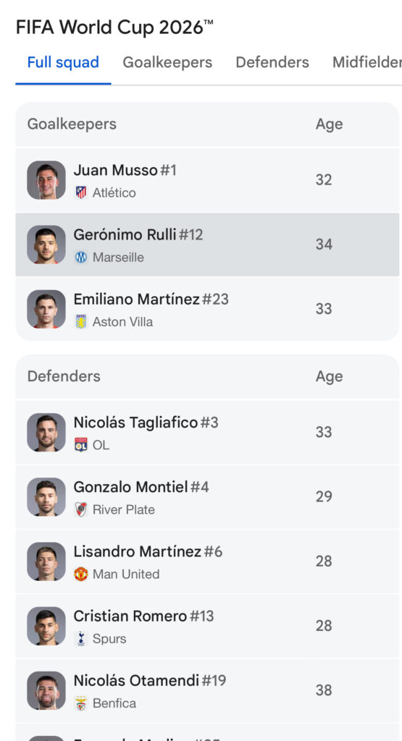The height and width of the screenshot is (741, 402).
Task: Click the River Plate crest icon
Action: click(81, 509)
